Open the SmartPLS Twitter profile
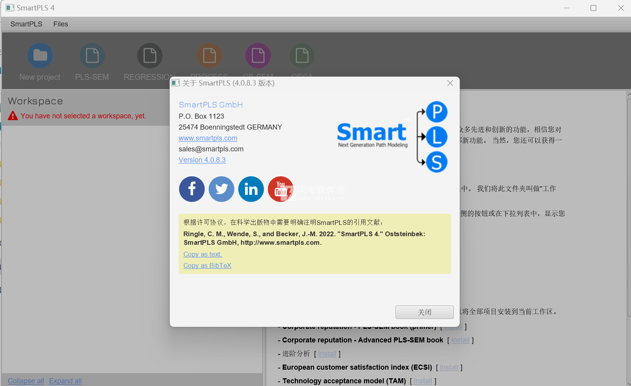Image resolution: width=631 pixels, height=386 pixels. (221, 189)
